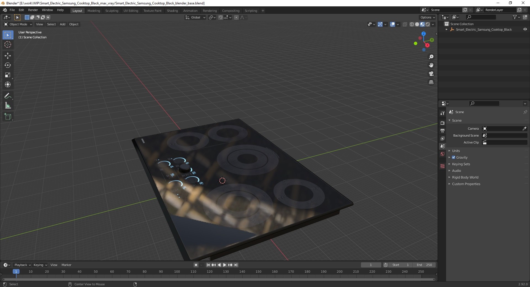Toggle timeline auto keying record button
This screenshot has width=530, height=287.
click(196, 265)
